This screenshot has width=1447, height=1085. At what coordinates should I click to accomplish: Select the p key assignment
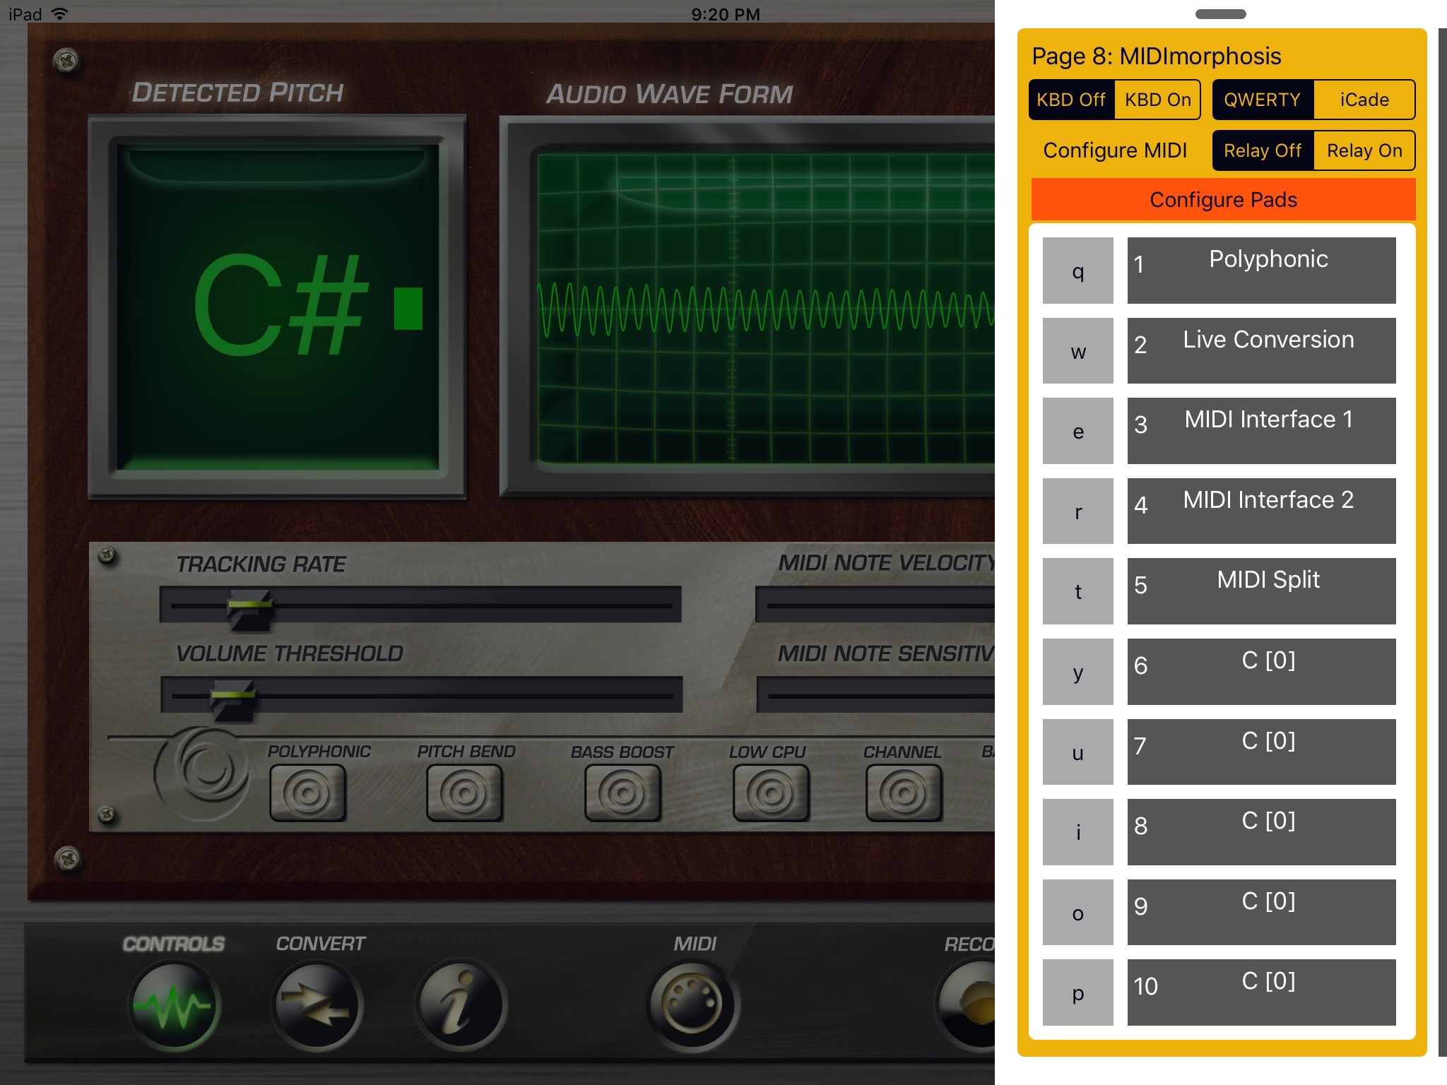click(x=1078, y=992)
